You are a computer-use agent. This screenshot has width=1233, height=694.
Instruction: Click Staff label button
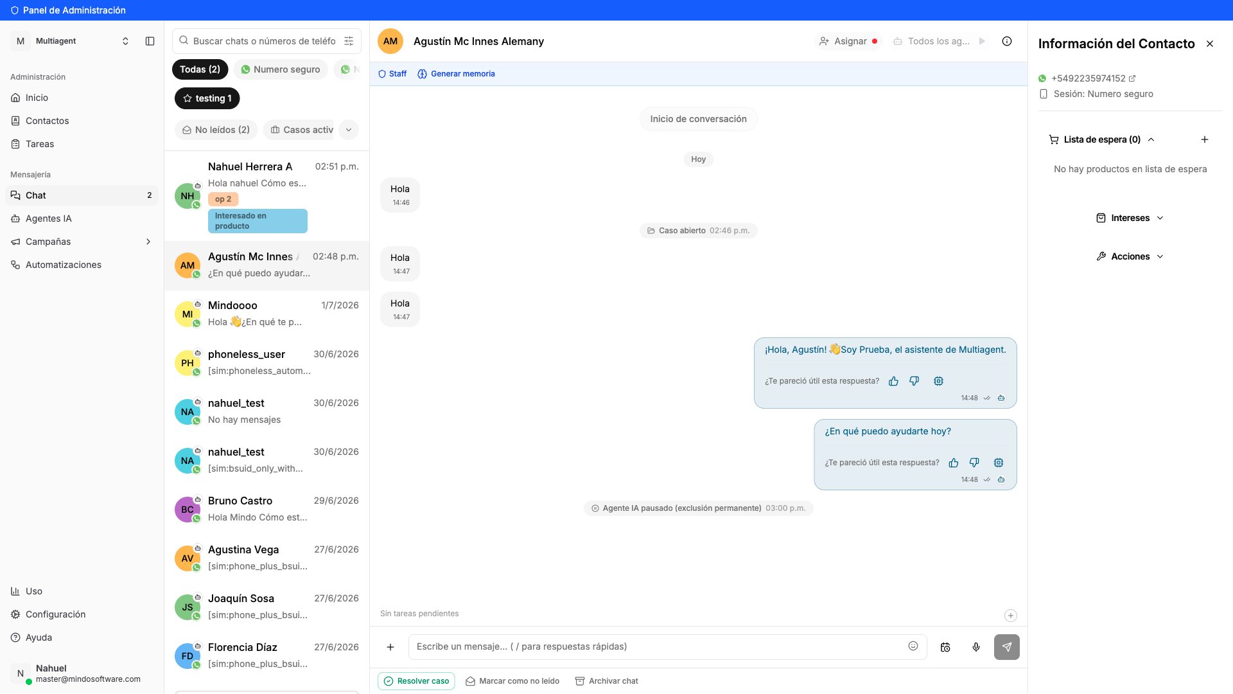click(x=392, y=74)
